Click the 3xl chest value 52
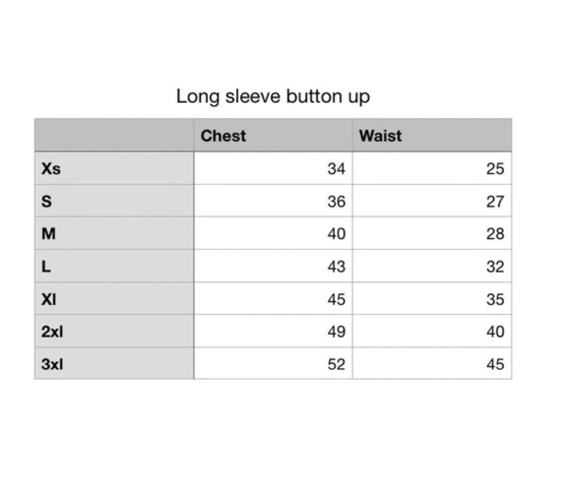Viewport: 561px width, 478px height. (336, 364)
